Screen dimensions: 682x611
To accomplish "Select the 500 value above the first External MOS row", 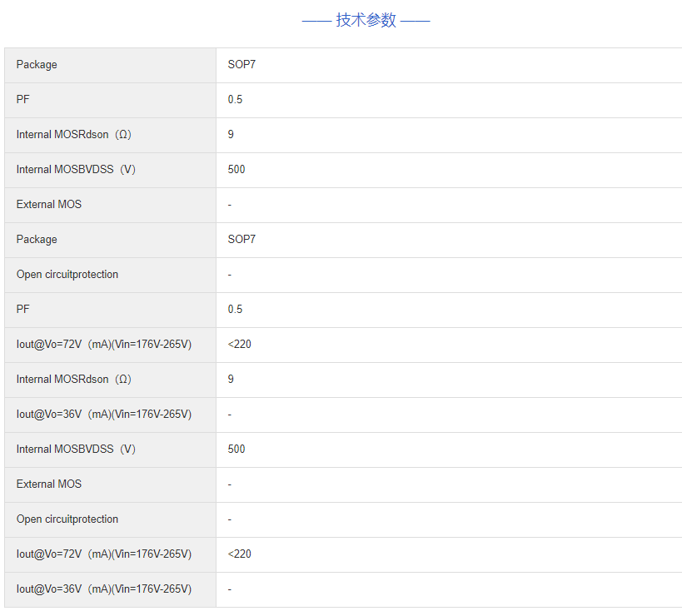I will coord(236,170).
